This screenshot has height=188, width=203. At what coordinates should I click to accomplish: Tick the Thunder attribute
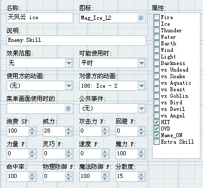point(157,30)
